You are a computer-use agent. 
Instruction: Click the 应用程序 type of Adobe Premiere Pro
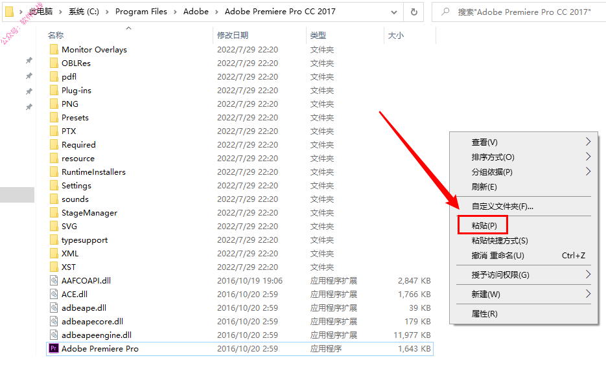pos(326,348)
